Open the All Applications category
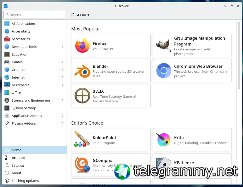Image resolution: width=243 pixels, height=187 pixels. (34, 24)
